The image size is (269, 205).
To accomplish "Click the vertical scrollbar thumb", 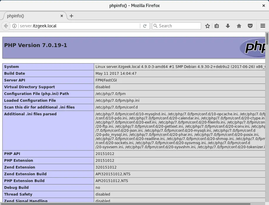I will click(x=267, y=39).
